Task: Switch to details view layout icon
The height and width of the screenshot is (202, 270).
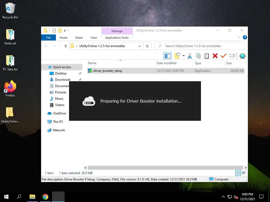Action: click(238, 173)
